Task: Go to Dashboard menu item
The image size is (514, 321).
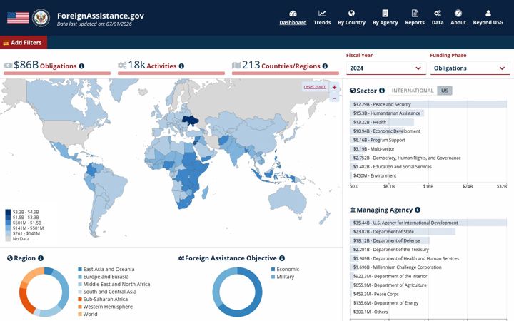Action: click(x=293, y=23)
